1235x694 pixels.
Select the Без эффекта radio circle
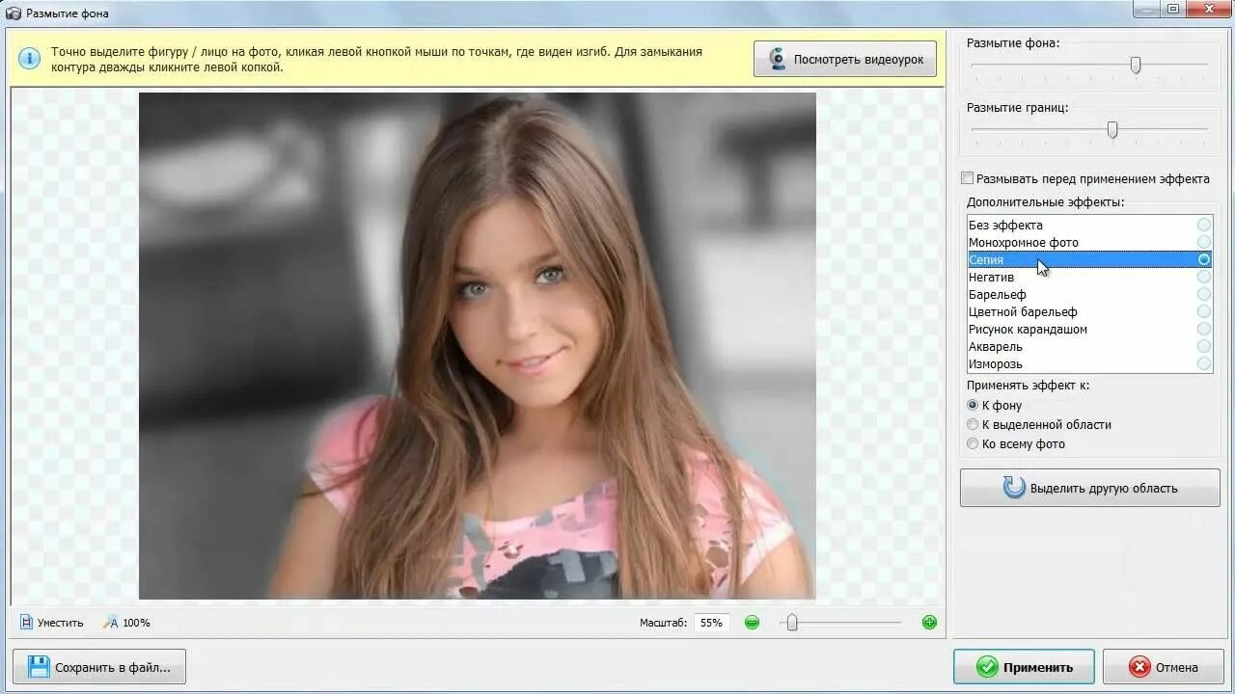1204,225
